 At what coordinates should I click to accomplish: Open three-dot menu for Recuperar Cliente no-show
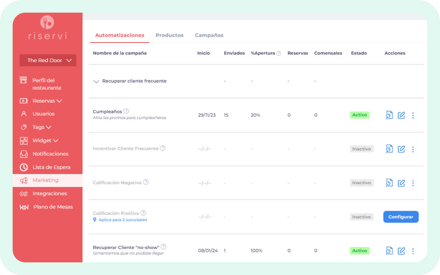point(413,251)
